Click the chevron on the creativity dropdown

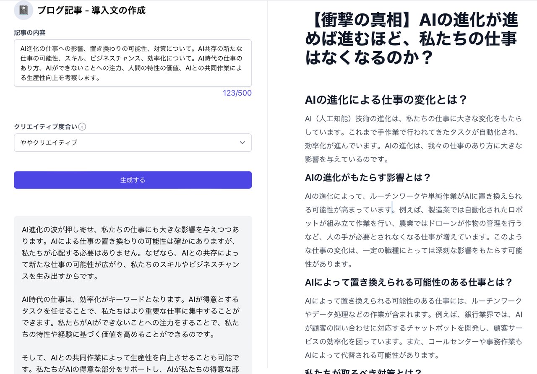(x=242, y=143)
